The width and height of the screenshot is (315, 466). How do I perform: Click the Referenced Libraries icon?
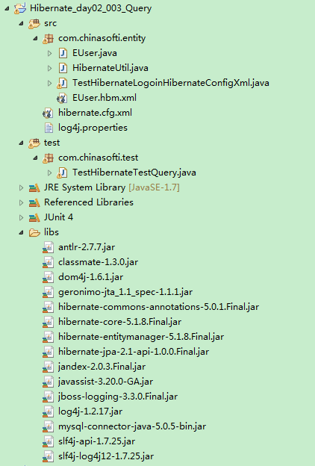34,202
